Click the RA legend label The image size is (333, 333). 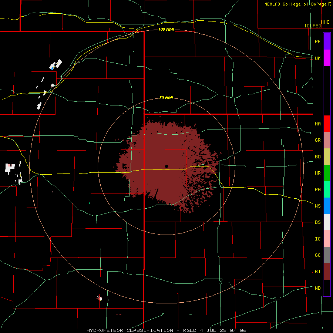[317, 190]
